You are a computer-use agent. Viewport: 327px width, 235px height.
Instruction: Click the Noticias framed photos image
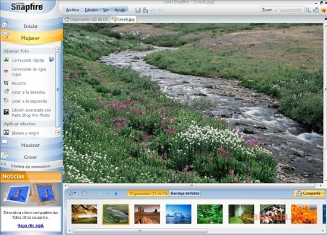pos(31,195)
